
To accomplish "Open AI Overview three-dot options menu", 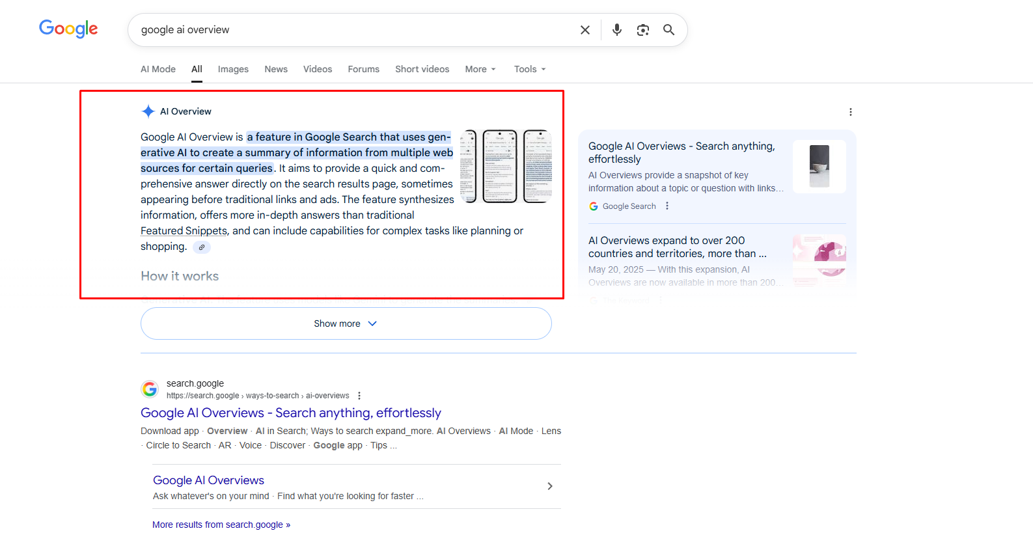I will coord(850,112).
